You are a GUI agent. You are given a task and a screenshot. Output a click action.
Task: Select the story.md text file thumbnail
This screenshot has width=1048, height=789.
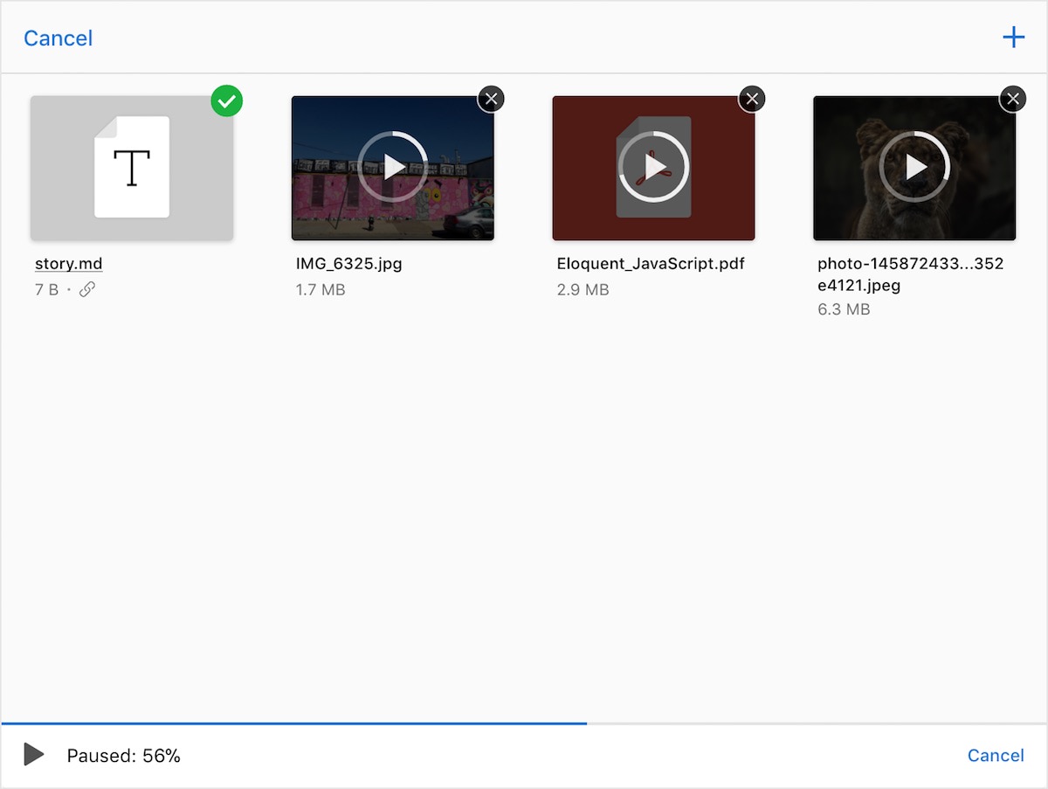point(132,168)
